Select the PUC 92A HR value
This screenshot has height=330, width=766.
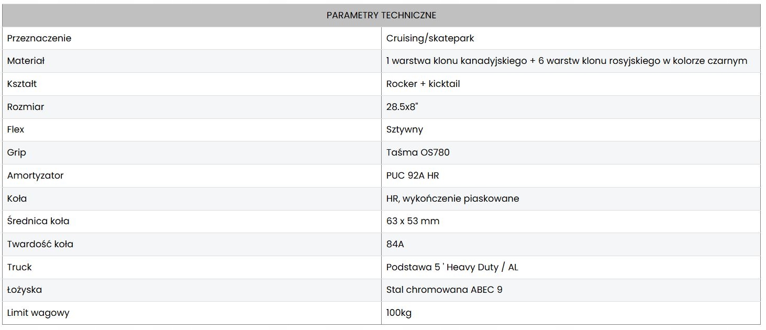pyautogui.click(x=413, y=175)
